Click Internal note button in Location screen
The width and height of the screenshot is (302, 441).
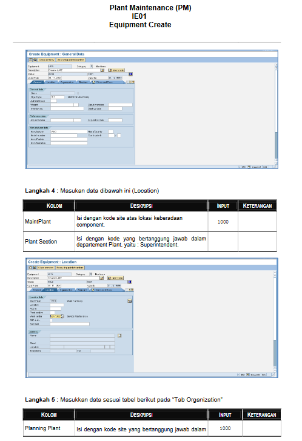coord(116,278)
